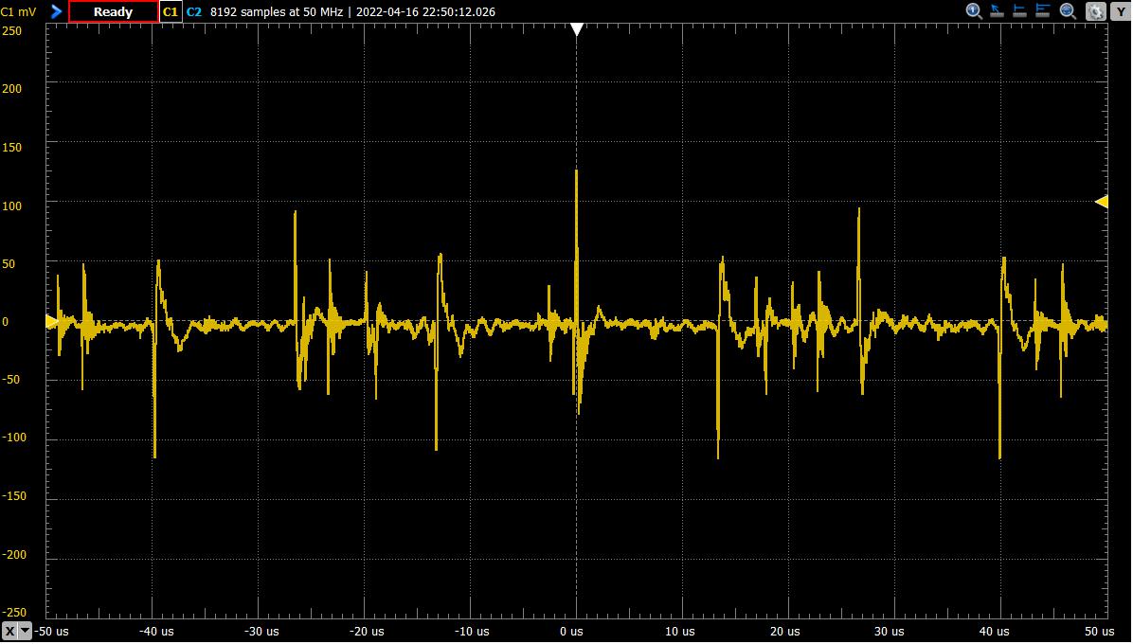Viewport: 1133px width, 644px height.
Task: Click the blue arrow next to Ready
Action: coord(56,11)
